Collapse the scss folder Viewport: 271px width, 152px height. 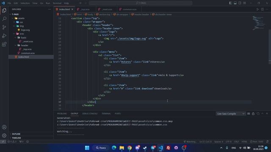tap(31, 34)
